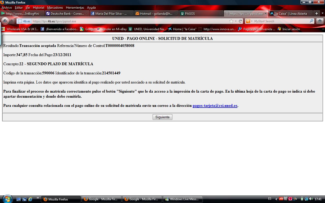Go to the browser home page
325x203 pixels.
click(x=320, y=21)
